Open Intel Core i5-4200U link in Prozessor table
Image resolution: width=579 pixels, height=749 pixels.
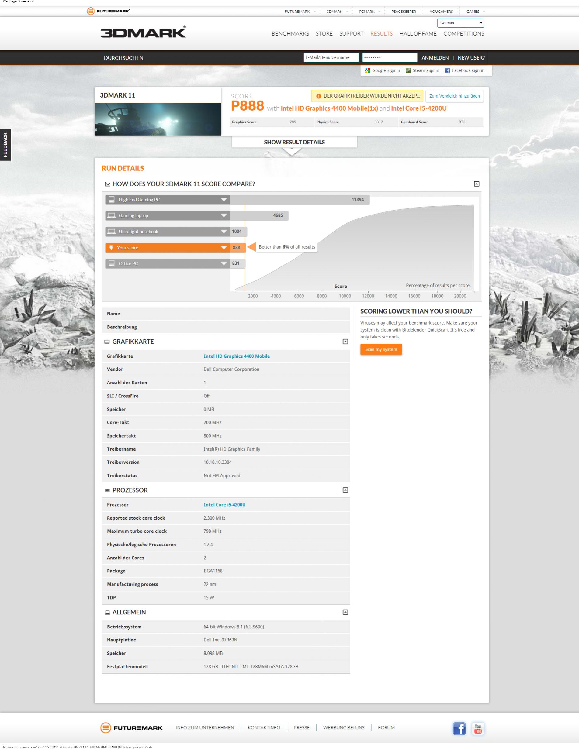[224, 504]
